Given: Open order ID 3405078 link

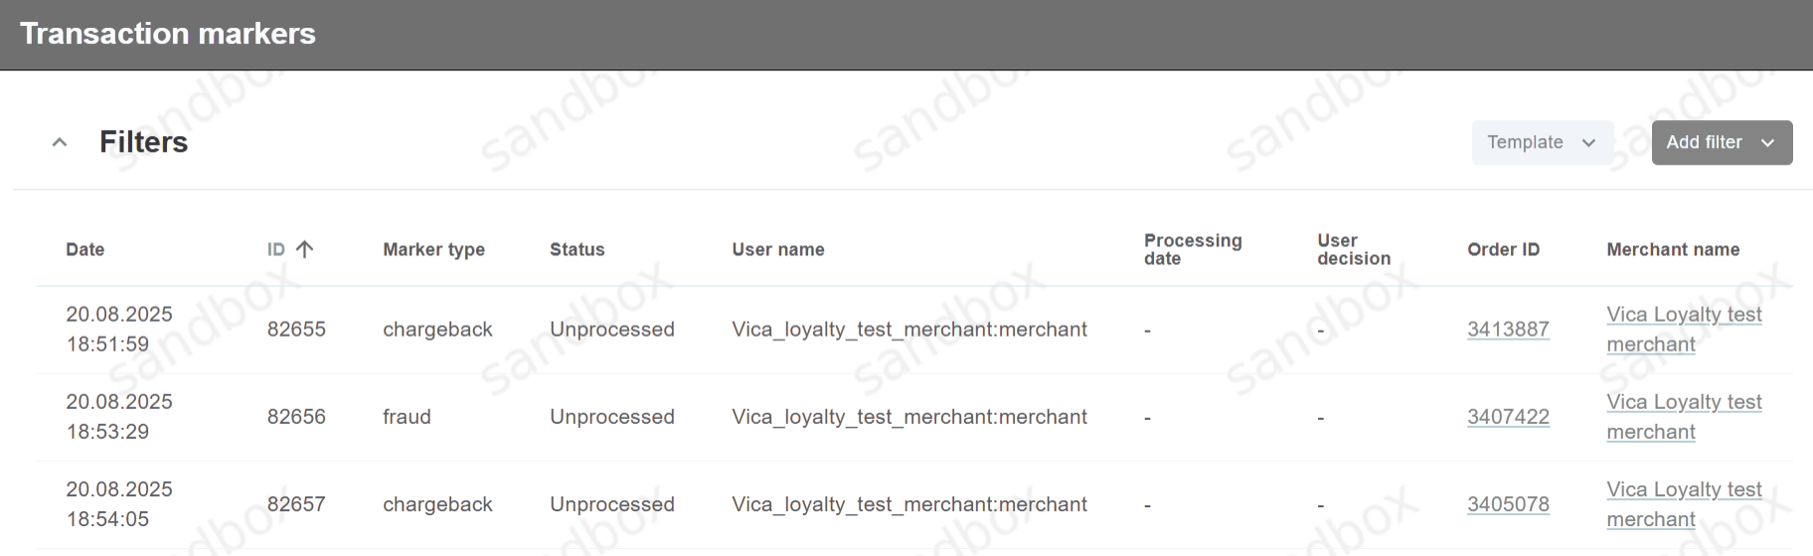Looking at the screenshot, I should pos(1507,504).
